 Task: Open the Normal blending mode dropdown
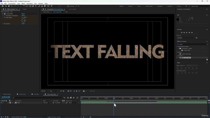coord(46,103)
